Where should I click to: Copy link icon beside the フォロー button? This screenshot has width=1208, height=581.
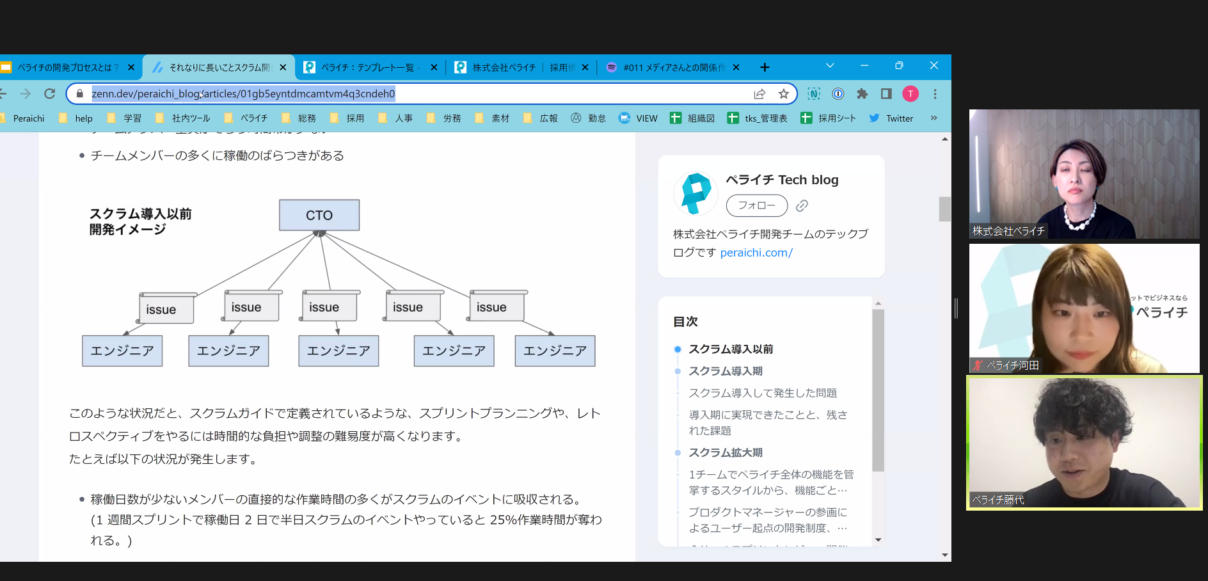(802, 205)
